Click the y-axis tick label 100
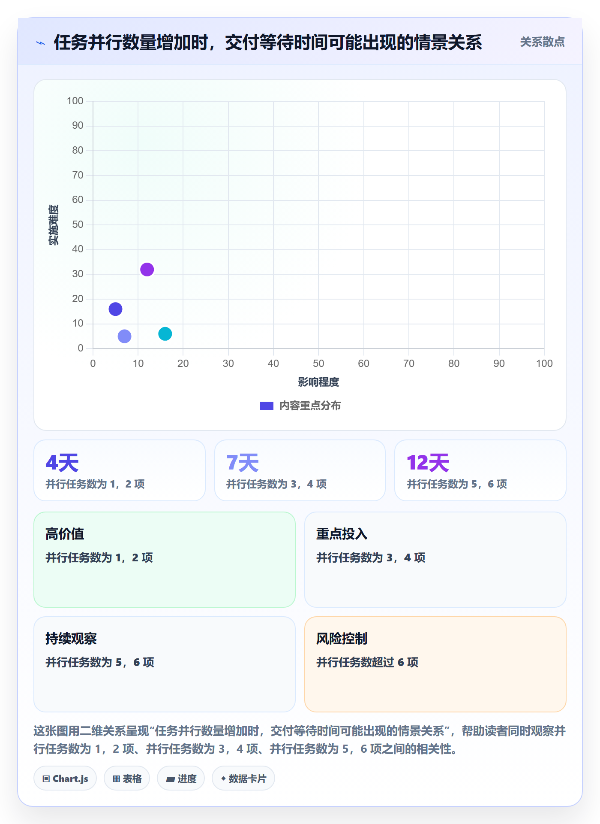 coord(75,101)
